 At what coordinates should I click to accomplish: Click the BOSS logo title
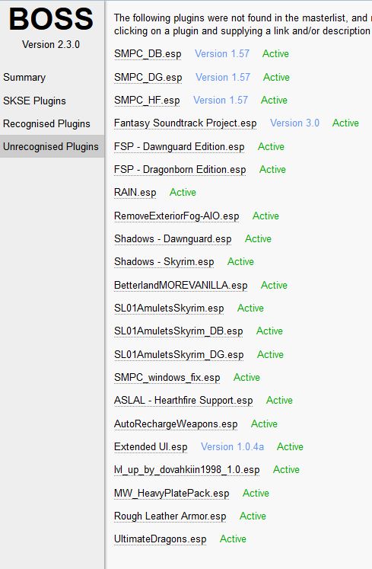tap(51, 19)
